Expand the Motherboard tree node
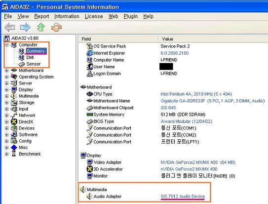This screenshot has width=268, height=204. 7,71
